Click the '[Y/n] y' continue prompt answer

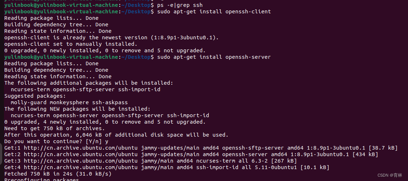97,141
